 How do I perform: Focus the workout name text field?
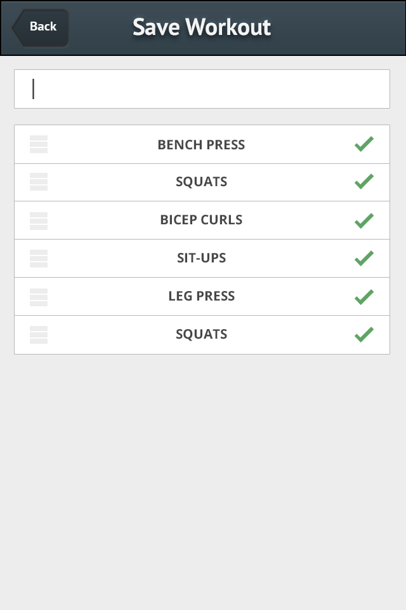pos(202,89)
